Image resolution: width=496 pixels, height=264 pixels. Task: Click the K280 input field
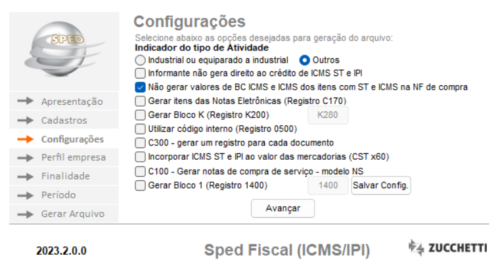[x=327, y=115]
